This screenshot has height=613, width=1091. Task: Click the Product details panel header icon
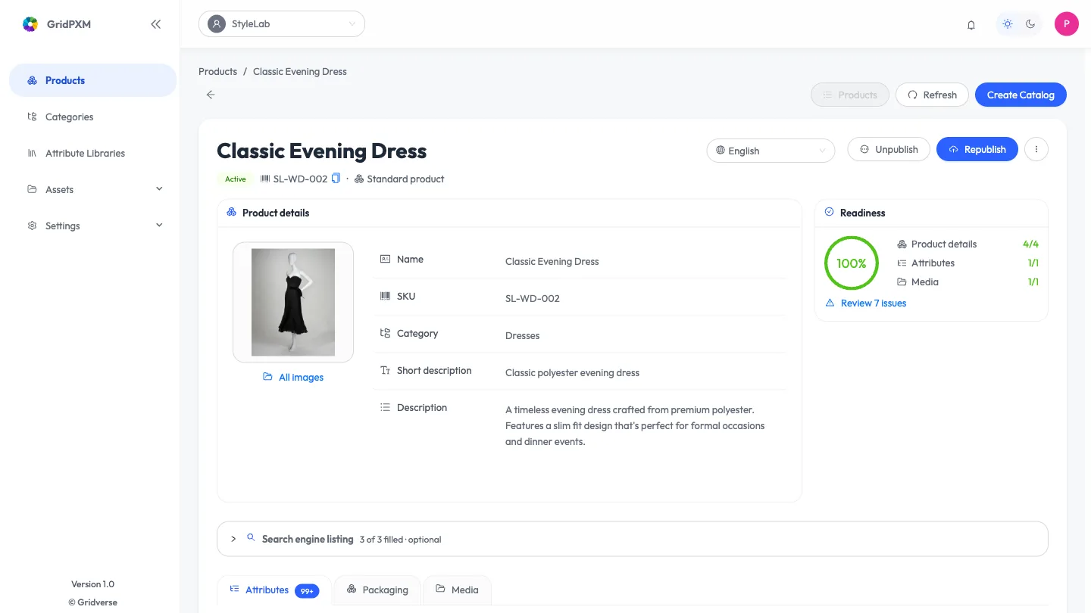231,212
